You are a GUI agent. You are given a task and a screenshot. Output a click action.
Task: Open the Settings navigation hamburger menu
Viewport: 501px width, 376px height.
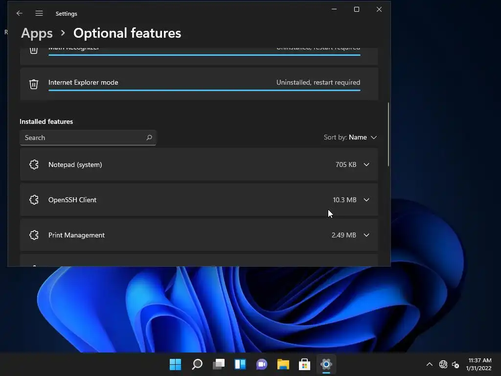pos(39,13)
